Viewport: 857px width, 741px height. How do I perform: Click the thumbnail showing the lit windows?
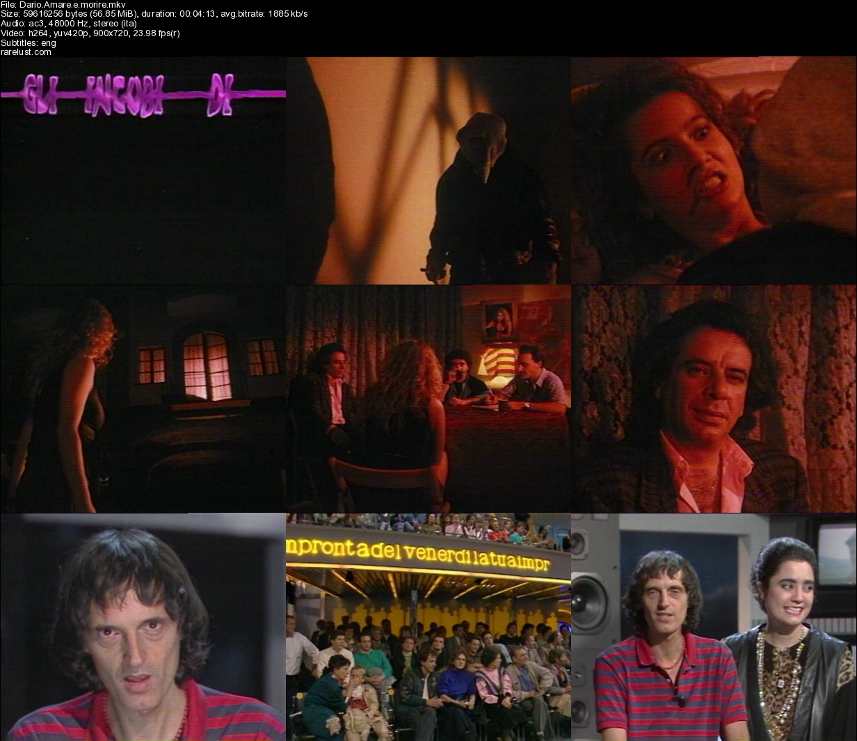[143, 399]
